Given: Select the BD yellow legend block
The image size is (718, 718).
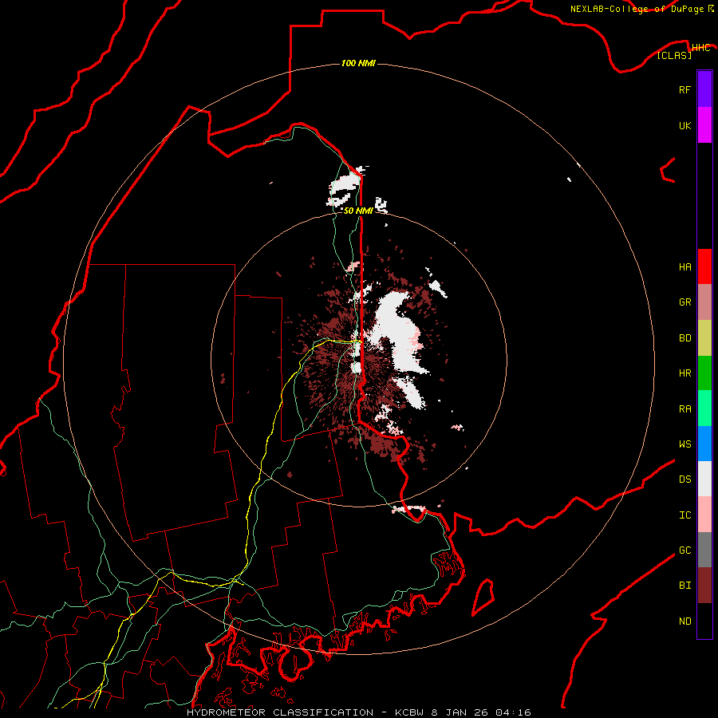Looking at the screenshot, I should tap(704, 338).
